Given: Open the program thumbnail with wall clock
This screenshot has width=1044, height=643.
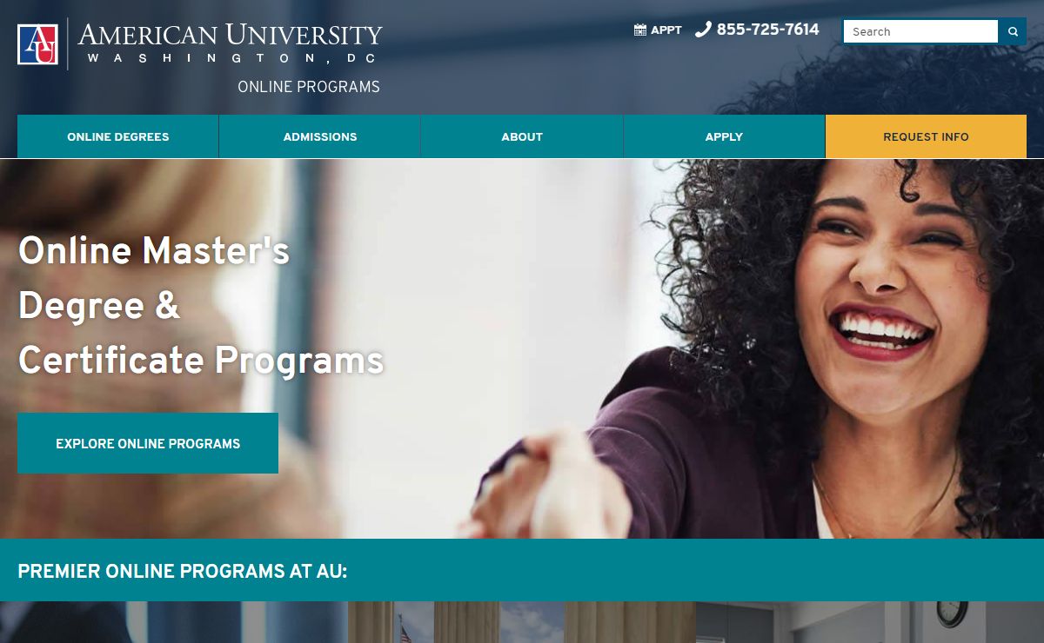Looking at the screenshot, I should pyautogui.click(x=870, y=622).
